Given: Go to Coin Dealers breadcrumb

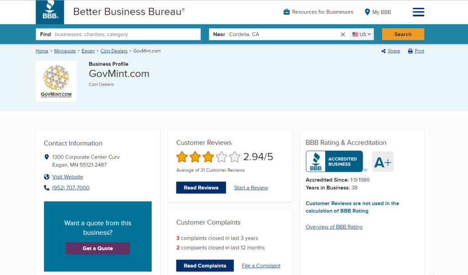Looking at the screenshot, I should pos(114,51).
